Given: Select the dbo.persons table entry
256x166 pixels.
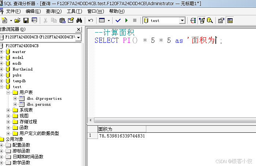Looking at the screenshot, I should click(39, 105).
